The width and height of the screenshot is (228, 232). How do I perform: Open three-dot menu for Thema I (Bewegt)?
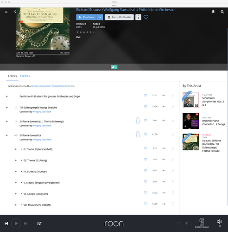(x=173, y=120)
